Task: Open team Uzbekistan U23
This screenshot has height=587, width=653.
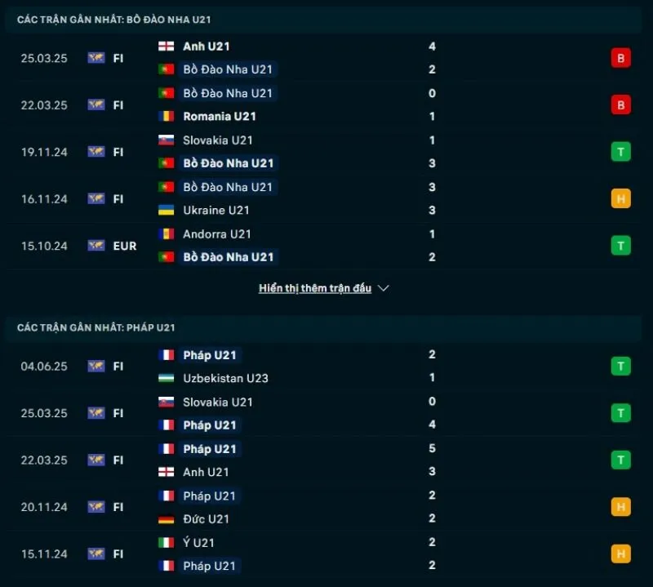Action: [x=225, y=379]
